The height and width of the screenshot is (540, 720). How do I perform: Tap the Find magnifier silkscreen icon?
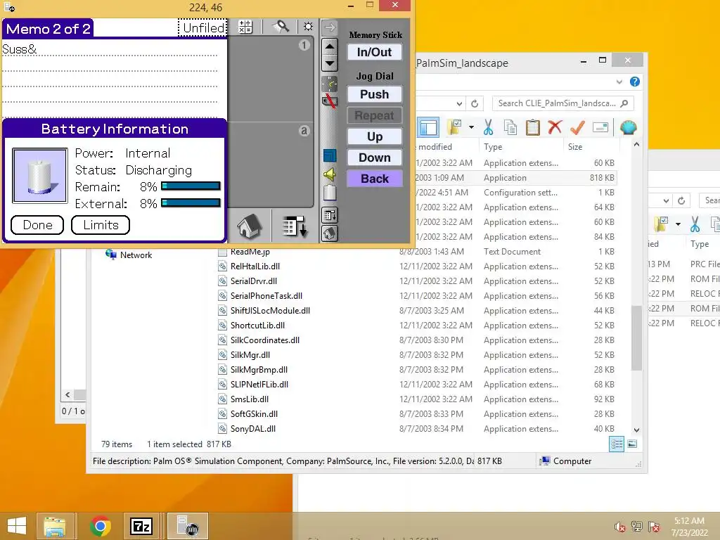coord(281,27)
